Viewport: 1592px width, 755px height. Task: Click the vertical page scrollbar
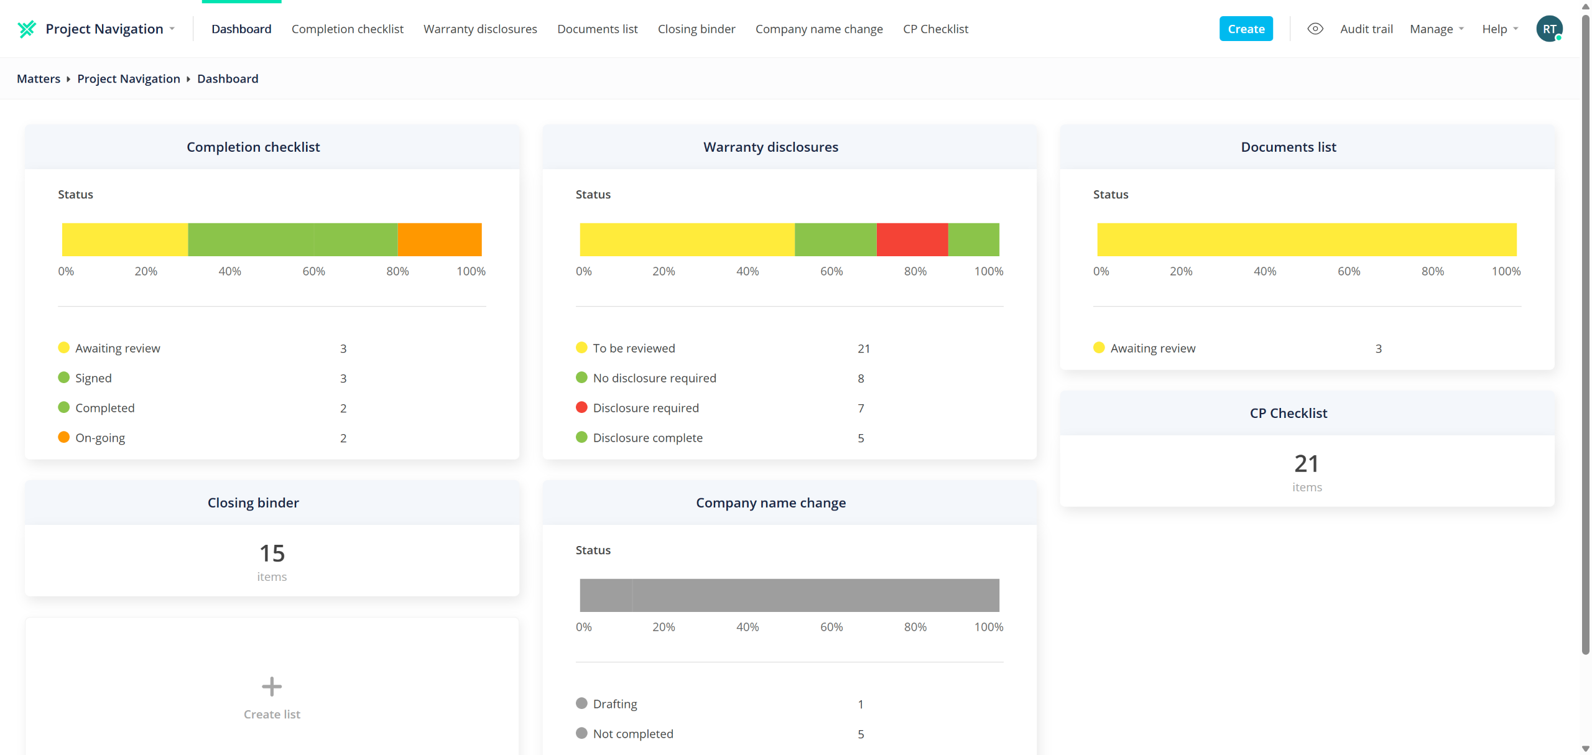(1585, 336)
